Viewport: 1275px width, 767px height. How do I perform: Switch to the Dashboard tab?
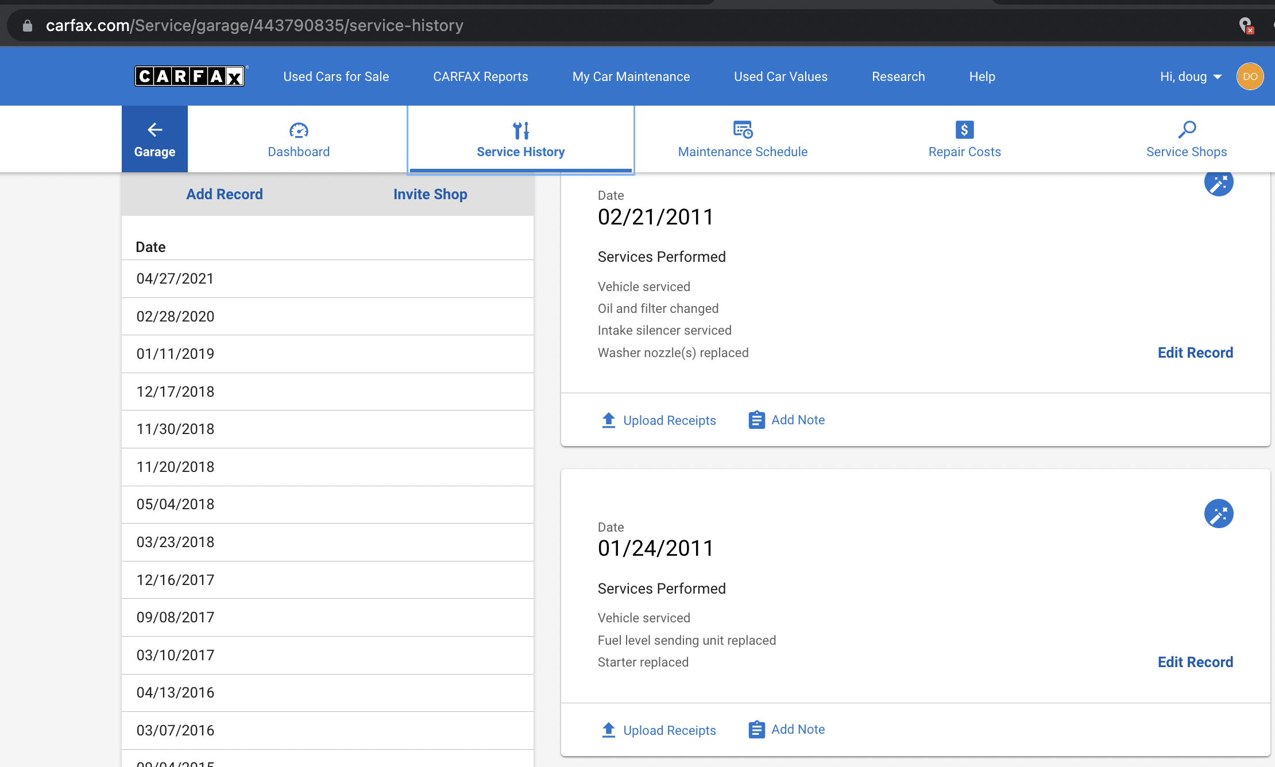[299, 139]
